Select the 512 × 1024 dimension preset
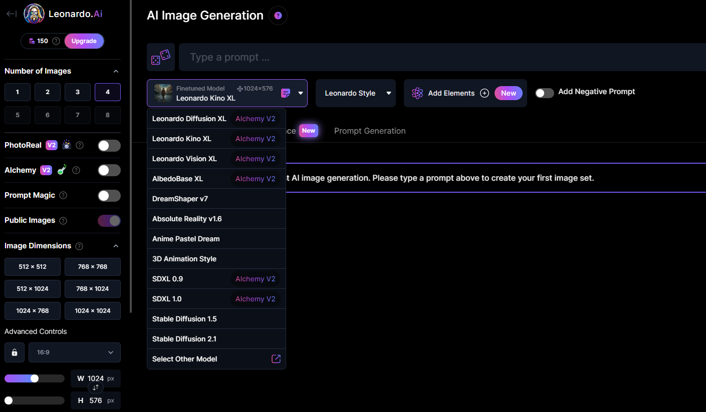Viewport: 706px width, 412px height. point(33,289)
